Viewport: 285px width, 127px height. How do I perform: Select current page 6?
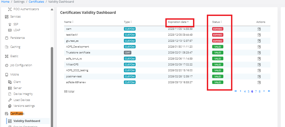coord(252,92)
